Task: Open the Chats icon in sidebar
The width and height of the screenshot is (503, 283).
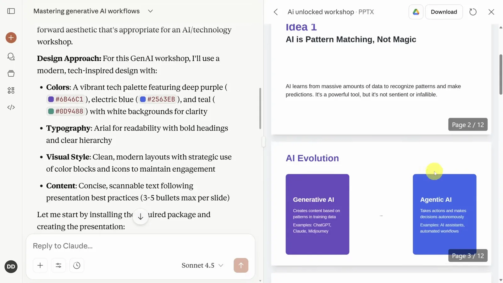Action: pos(11,57)
